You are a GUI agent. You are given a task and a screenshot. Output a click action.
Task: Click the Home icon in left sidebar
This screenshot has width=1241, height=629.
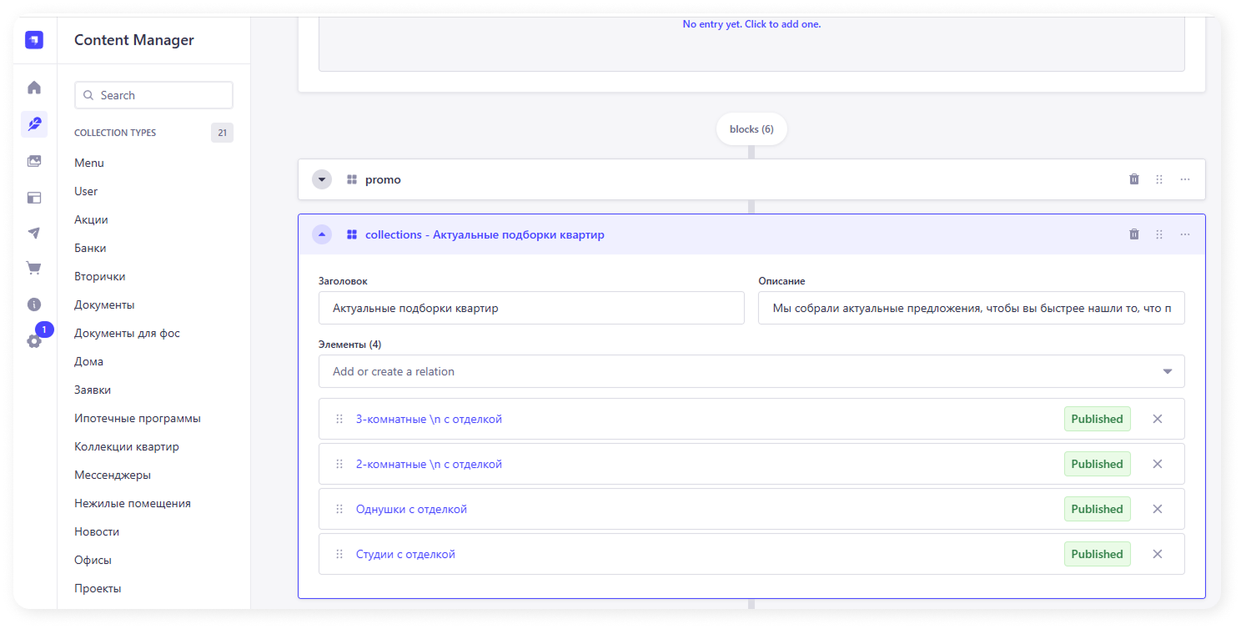tap(34, 88)
